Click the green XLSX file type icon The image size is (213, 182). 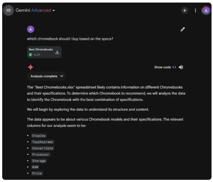coord(30,55)
